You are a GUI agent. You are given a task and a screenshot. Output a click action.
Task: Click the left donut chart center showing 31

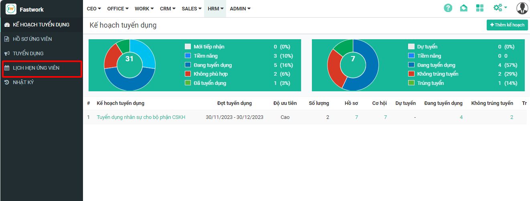129,59
